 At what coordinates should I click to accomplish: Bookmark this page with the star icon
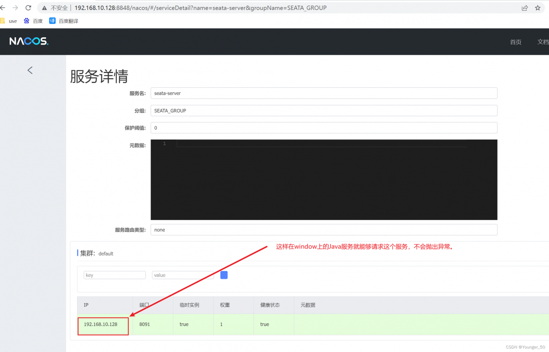tap(537, 8)
